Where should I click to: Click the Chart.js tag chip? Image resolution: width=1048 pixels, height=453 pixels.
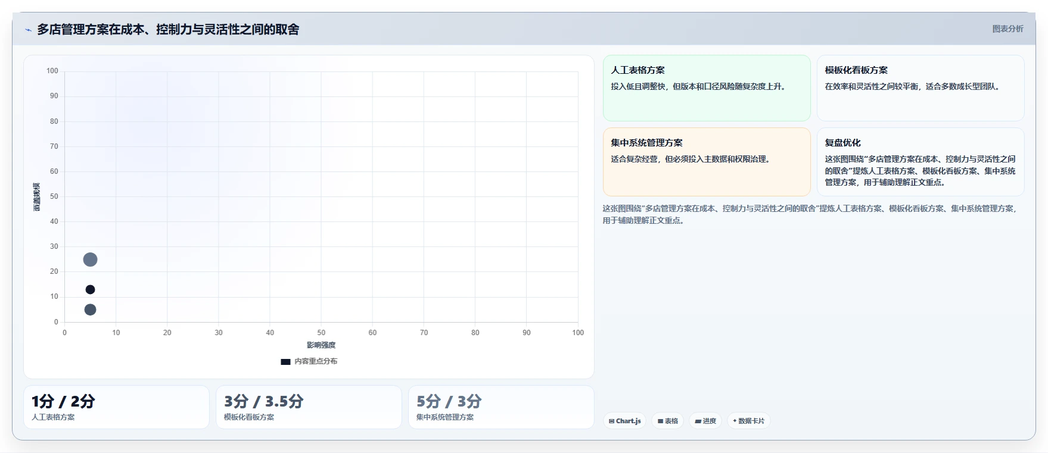click(x=624, y=421)
